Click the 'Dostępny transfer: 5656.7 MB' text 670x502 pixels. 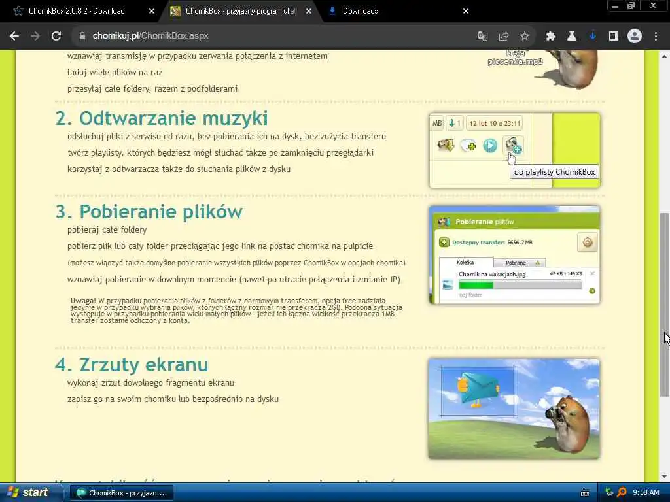coord(492,243)
